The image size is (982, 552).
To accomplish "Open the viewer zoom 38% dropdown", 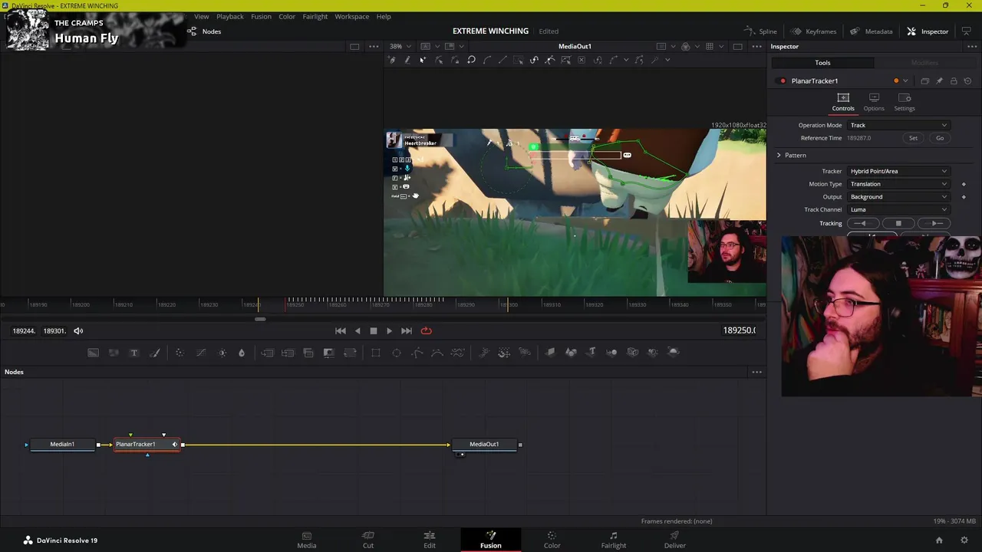I will point(400,46).
